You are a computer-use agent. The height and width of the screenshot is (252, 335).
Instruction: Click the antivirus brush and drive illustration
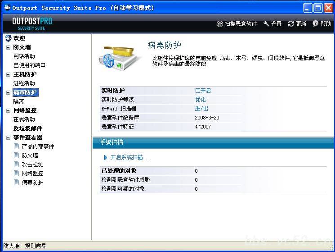point(119,58)
